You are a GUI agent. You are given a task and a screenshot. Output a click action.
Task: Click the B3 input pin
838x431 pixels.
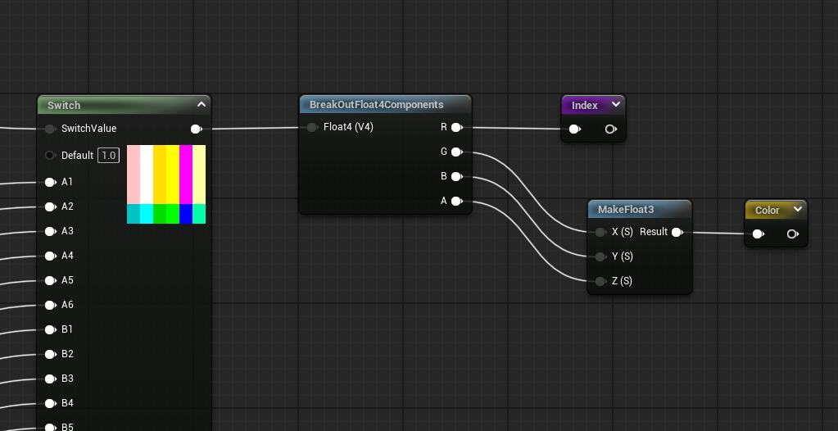coord(50,379)
